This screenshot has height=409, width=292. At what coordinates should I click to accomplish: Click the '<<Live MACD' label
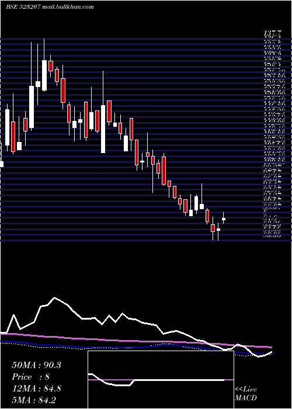click(x=246, y=394)
